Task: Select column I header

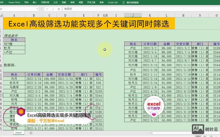Action: click(x=116, y=15)
